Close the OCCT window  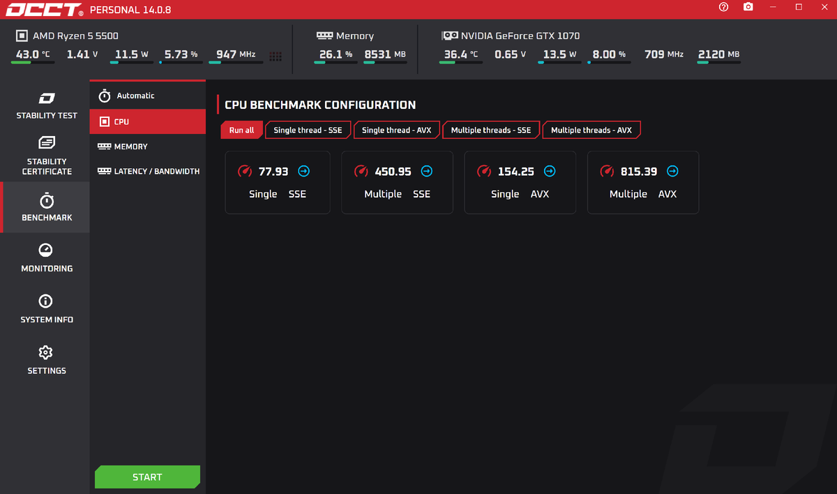[824, 7]
